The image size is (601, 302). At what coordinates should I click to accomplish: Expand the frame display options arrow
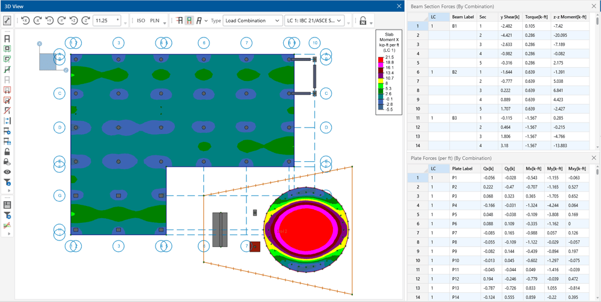[206, 21]
